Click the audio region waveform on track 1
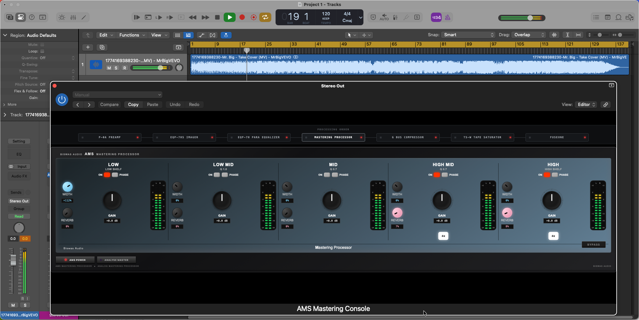The height and width of the screenshot is (320, 639). coord(409,65)
